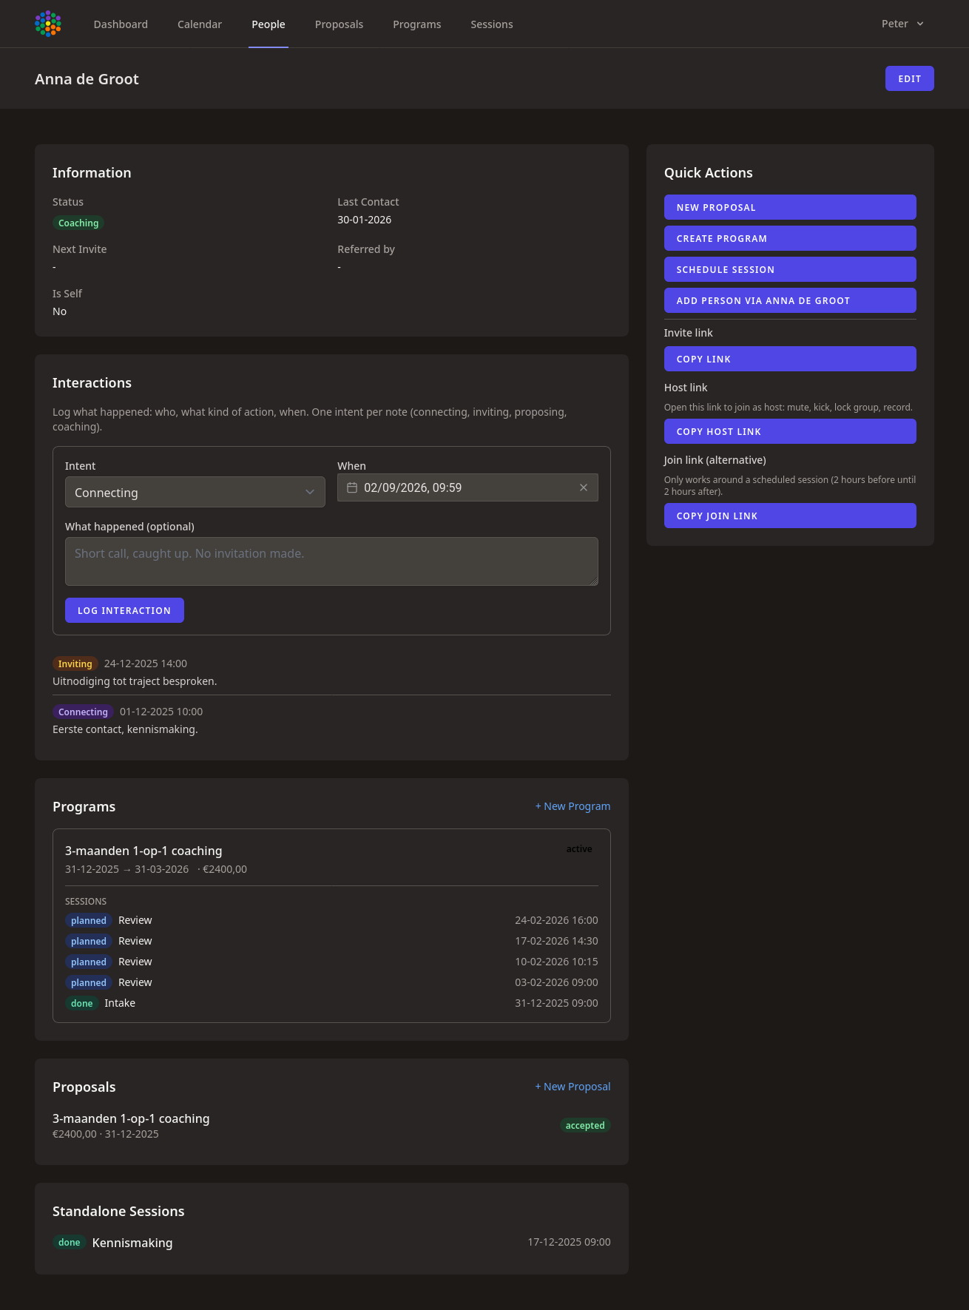Image resolution: width=969 pixels, height=1310 pixels.
Task: Click the Create Program button
Action: [789, 238]
